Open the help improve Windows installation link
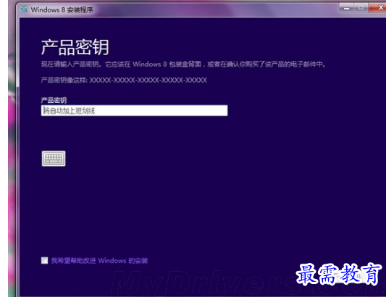Screen dimensions: 386x297 point(99,261)
